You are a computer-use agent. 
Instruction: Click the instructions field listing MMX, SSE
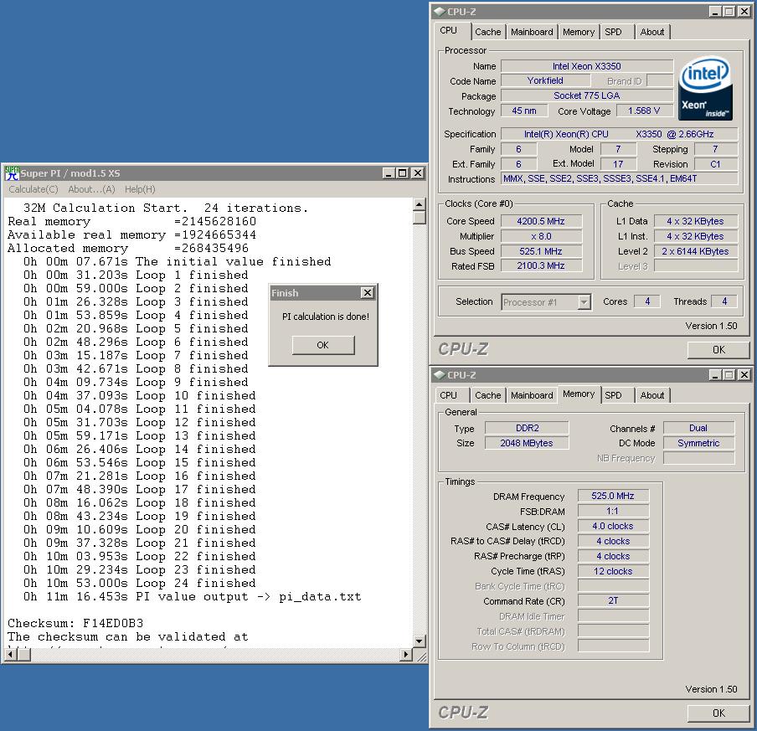pos(620,178)
